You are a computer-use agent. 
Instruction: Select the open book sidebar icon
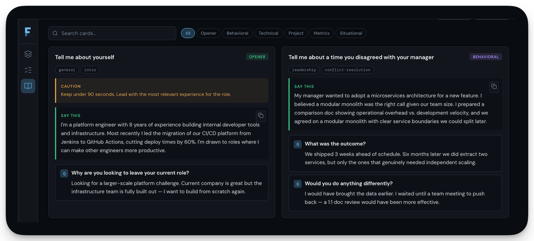(28, 86)
